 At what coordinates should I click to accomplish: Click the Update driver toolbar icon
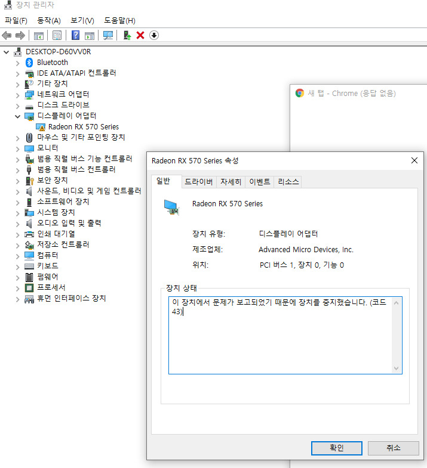[127, 35]
